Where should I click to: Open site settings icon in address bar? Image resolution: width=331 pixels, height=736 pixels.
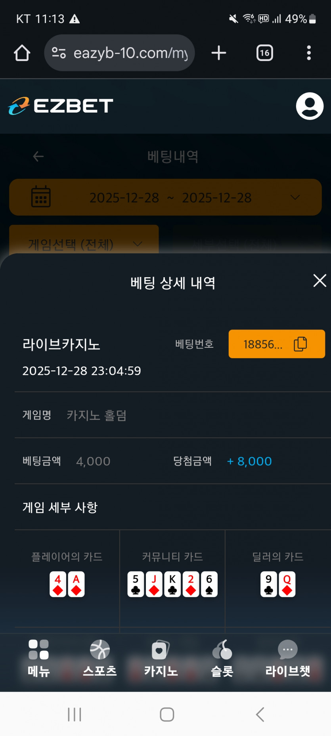tap(59, 53)
